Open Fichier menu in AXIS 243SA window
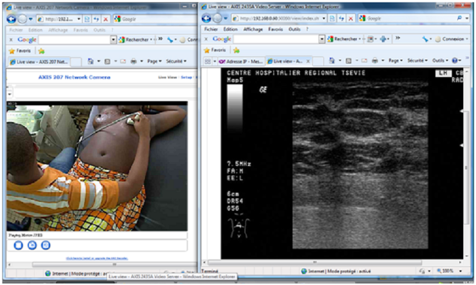Viewport: 476px width, 285px height. (x=211, y=29)
